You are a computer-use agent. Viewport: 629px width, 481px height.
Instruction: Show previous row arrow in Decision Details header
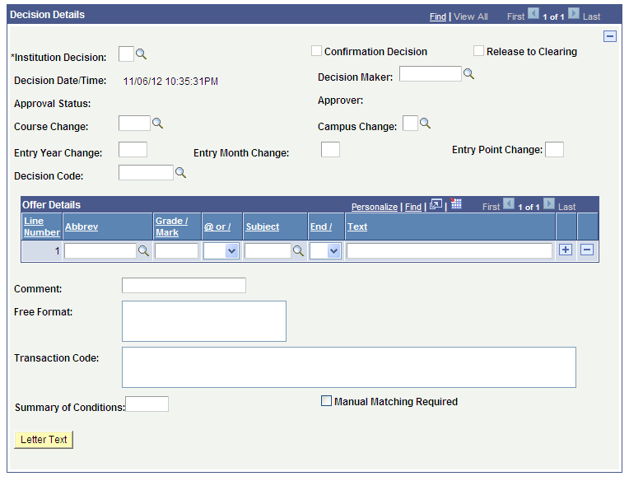pos(533,14)
